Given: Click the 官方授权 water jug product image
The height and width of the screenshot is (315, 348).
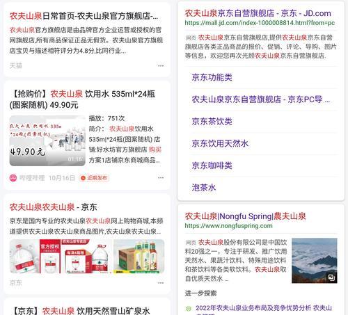Looking at the screenshot, I should (35, 257).
